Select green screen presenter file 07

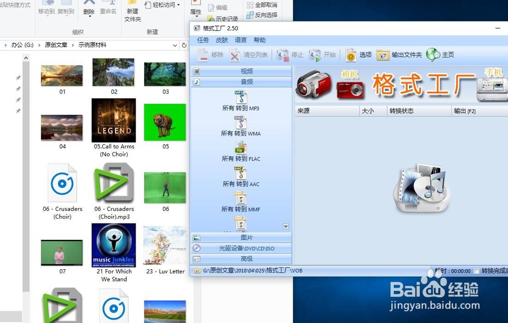pyautogui.click(x=62, y=253)
